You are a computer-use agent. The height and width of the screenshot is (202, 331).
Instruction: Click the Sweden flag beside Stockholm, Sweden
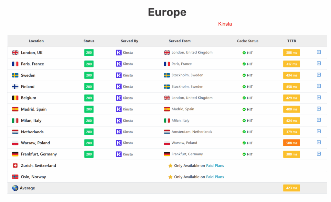click(x=167, y=75)
